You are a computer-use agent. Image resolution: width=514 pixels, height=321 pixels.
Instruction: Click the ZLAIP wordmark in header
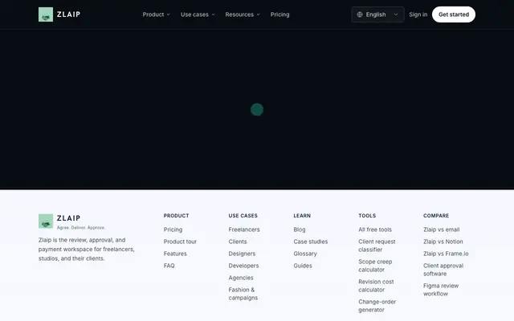click(x=68, y=14)
